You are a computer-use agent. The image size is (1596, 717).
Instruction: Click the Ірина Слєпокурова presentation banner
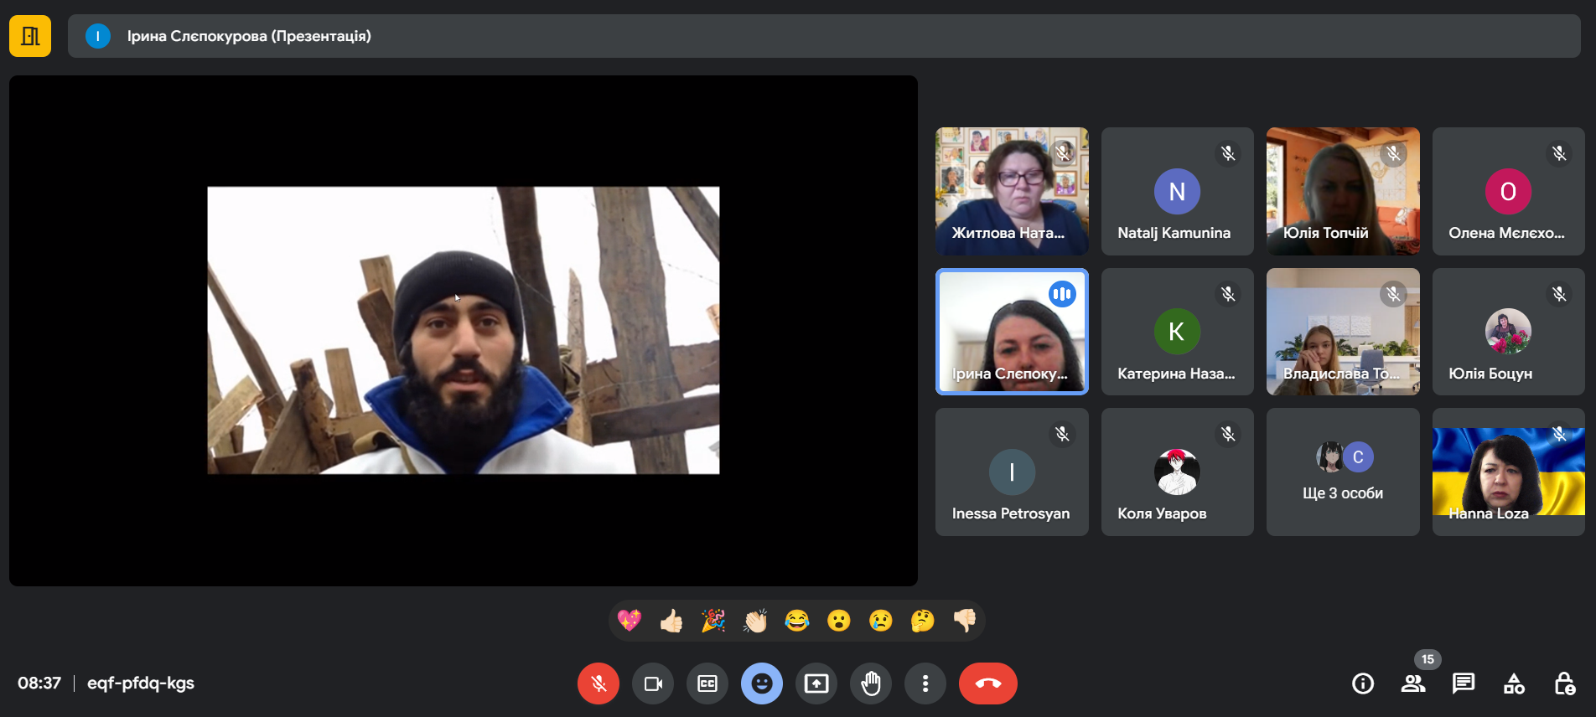(x=824, y=36)
